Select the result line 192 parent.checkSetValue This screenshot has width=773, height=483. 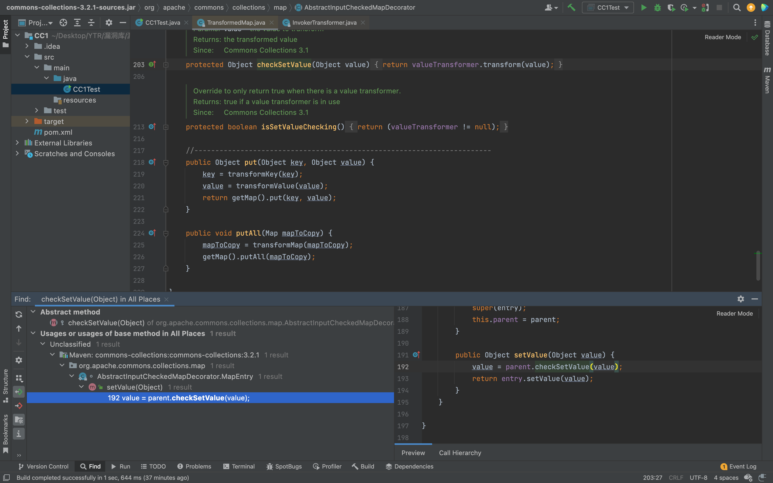point(210,398)
